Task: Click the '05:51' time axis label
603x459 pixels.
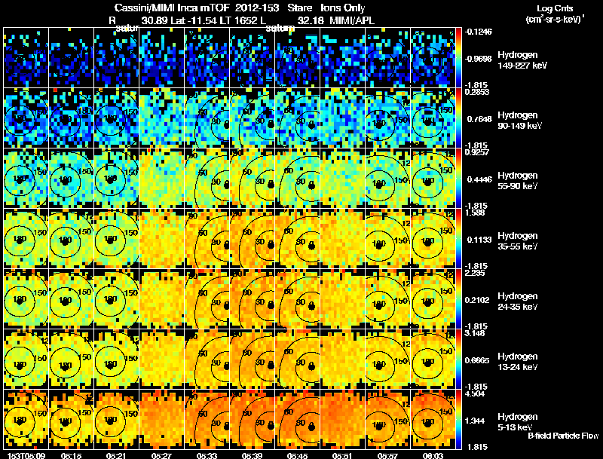Action: coord(343,455)
